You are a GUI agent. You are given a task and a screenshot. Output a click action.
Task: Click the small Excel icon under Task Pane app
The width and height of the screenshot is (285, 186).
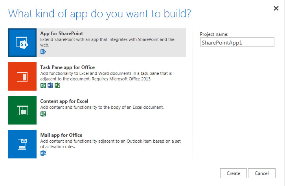[43, 86]
